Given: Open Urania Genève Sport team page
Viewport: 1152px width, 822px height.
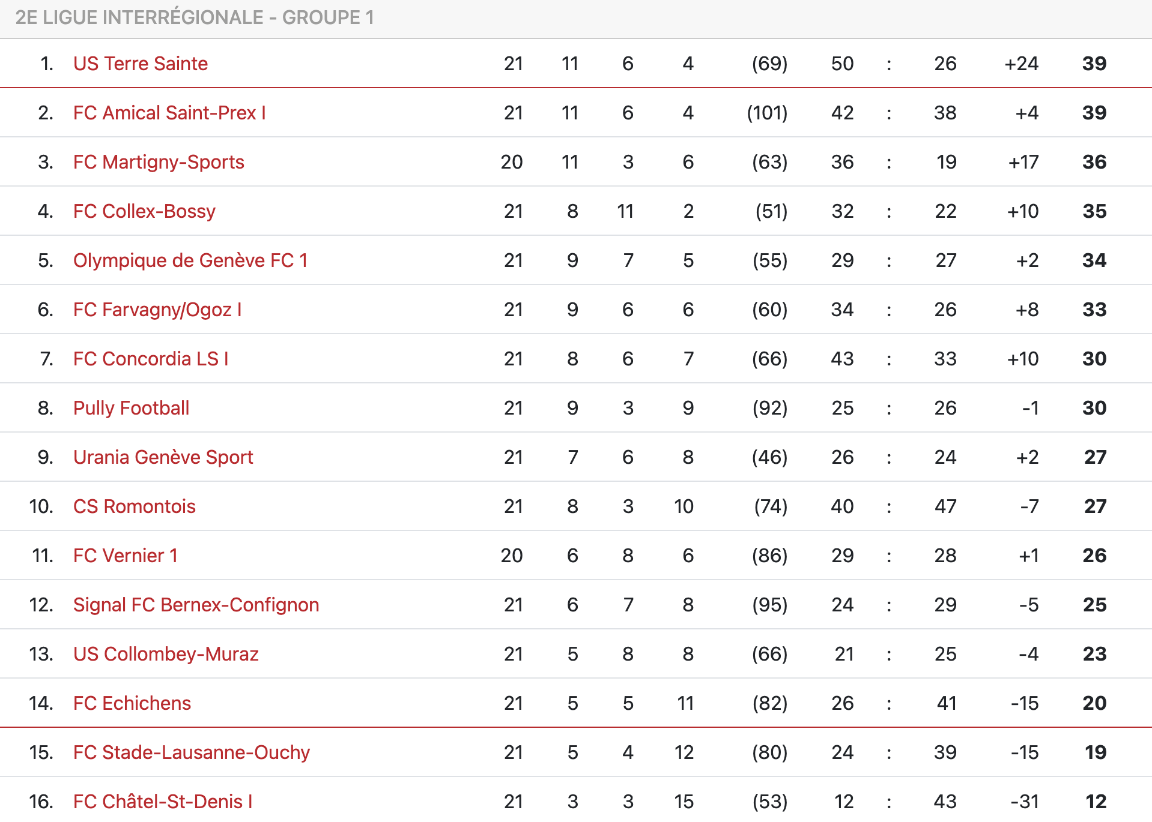Looking at the screenshot, I should coord(163,457).
